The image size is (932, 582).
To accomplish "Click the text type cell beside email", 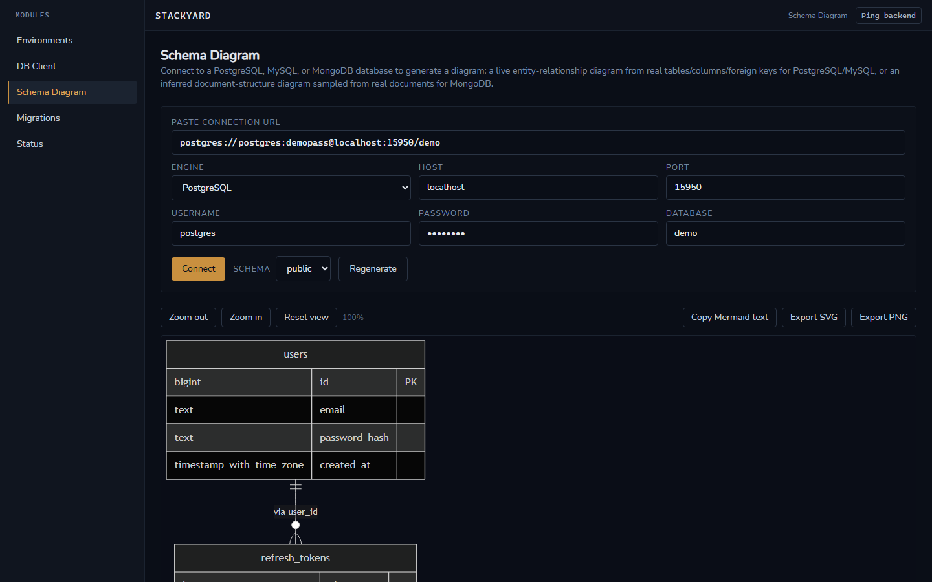I will point(239,410).
